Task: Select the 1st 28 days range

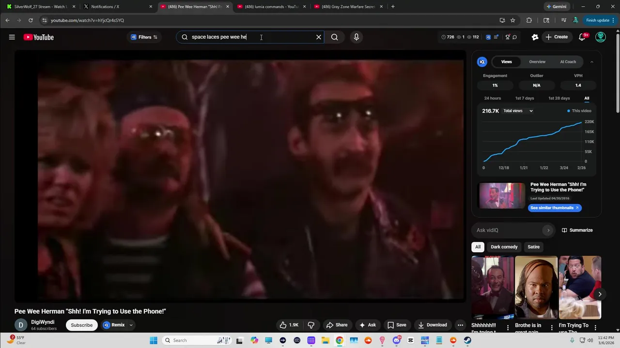Action: point(559,98)
